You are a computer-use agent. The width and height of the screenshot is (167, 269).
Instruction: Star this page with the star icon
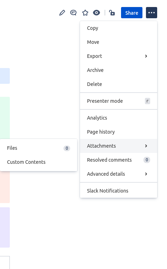point(85,13)
